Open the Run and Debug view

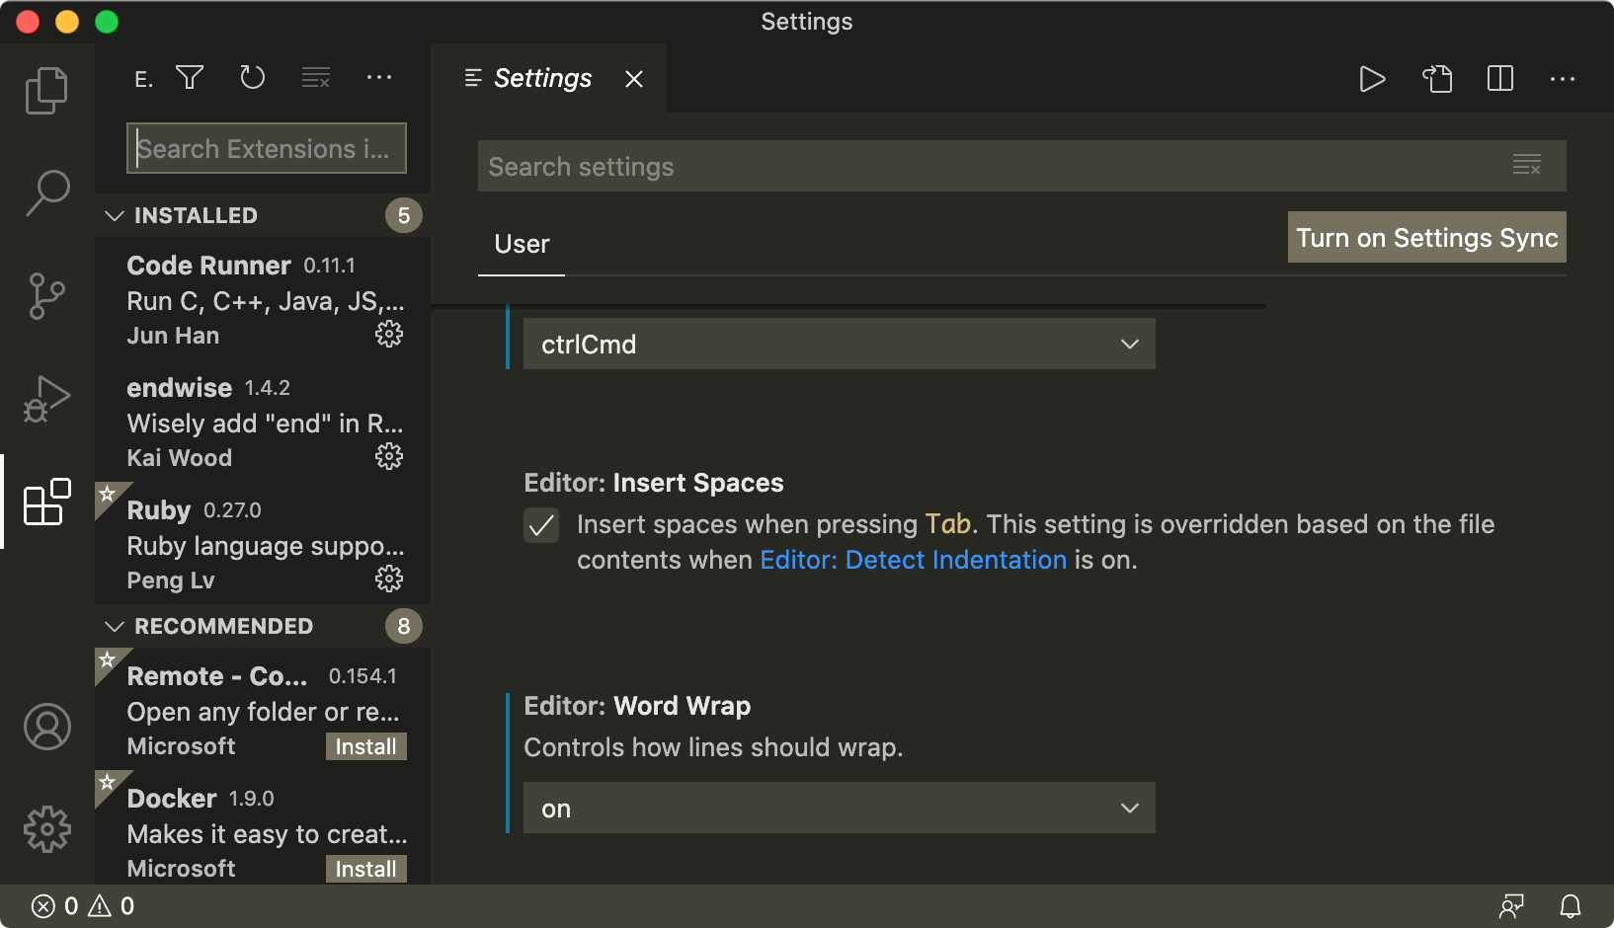pos(46,398)
